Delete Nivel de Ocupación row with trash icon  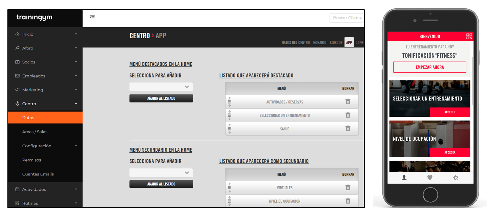click(348, 201)
